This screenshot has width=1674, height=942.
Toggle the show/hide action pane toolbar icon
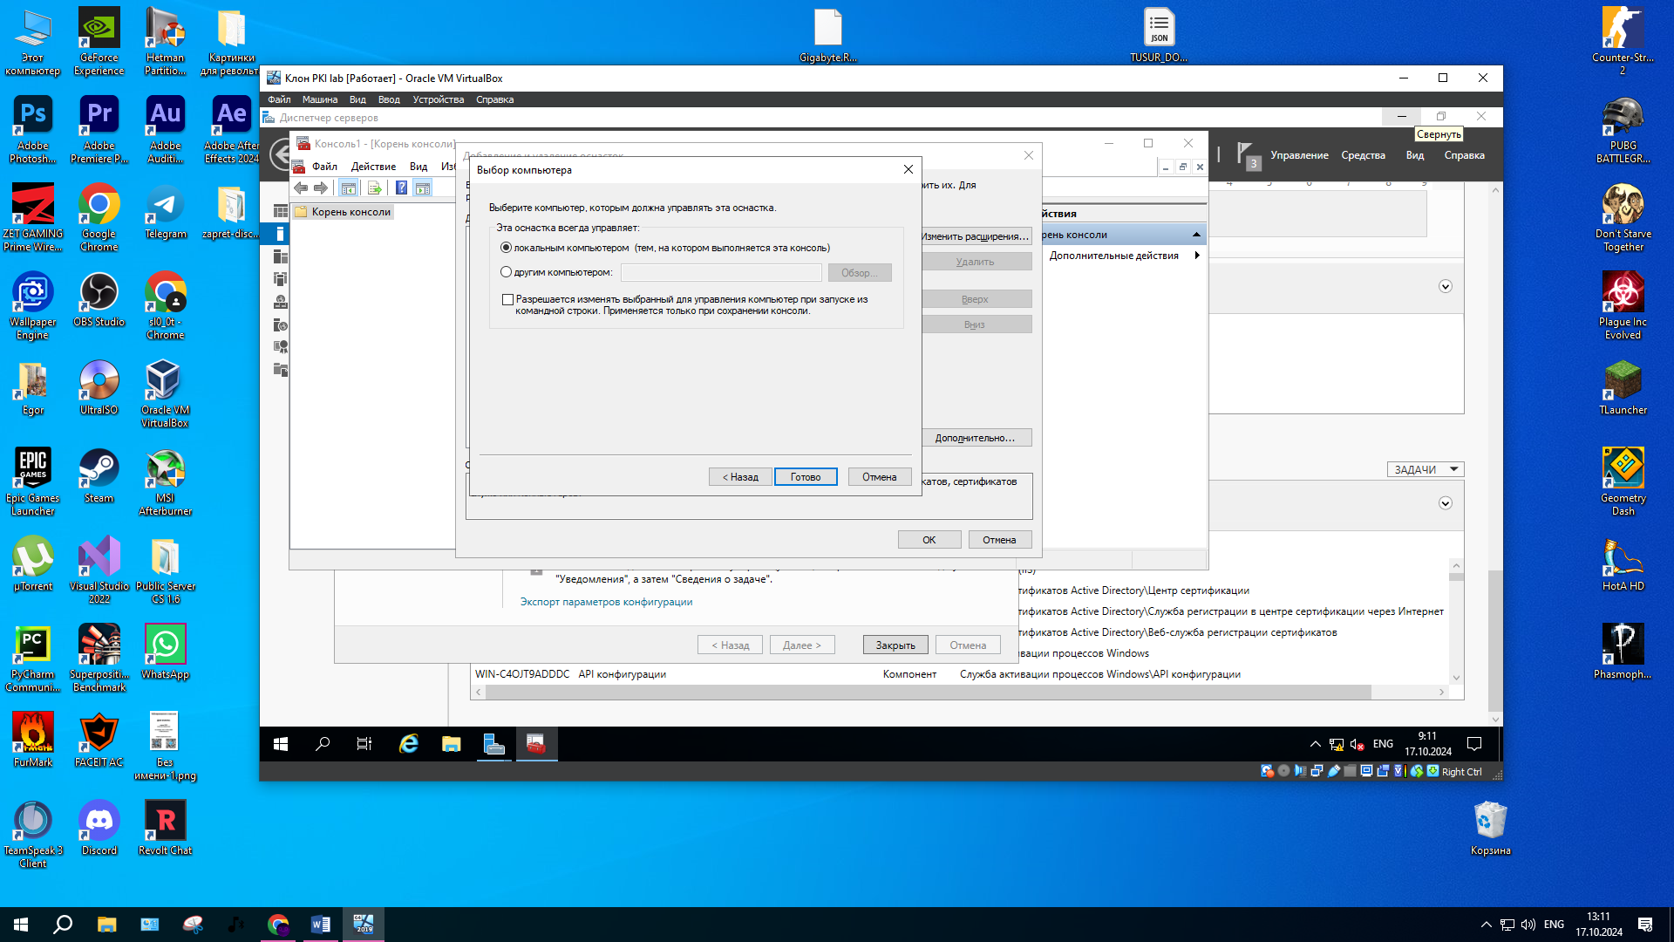423,188
